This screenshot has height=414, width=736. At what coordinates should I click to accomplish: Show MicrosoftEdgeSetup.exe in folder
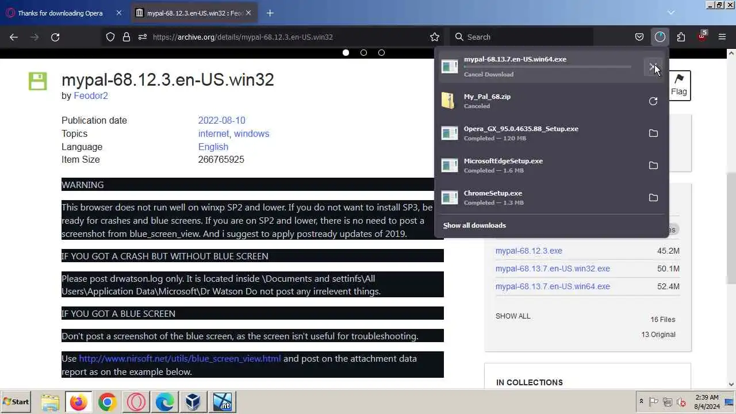pyautogui.click(x=653, y=166)
